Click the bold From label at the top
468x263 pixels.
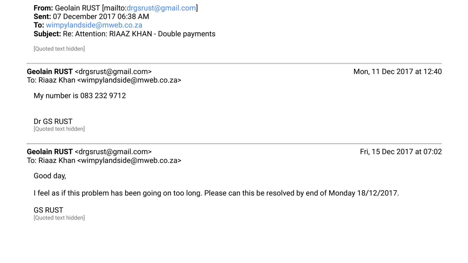[x=43, y=8]
